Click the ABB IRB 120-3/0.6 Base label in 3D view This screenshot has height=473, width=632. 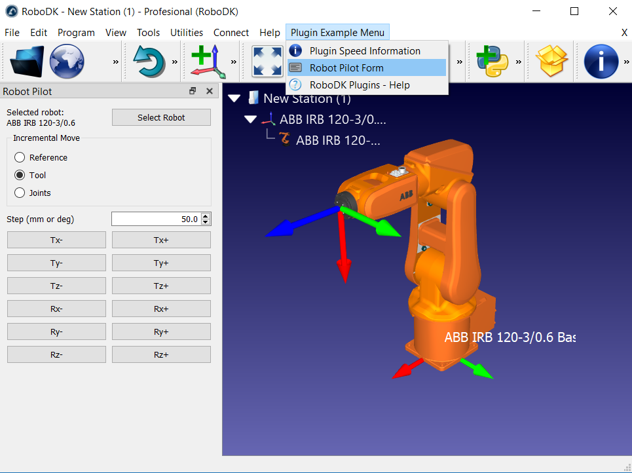[510, 337]
